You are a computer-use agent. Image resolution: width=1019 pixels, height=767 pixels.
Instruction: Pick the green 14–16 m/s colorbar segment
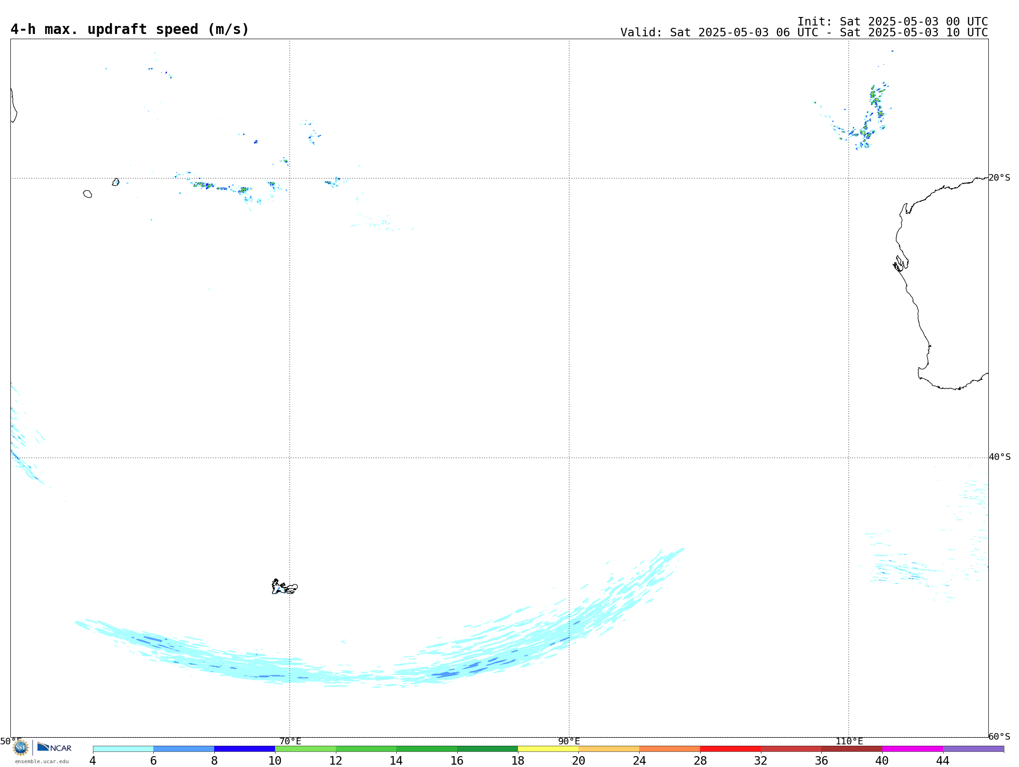tap(426, 749)
